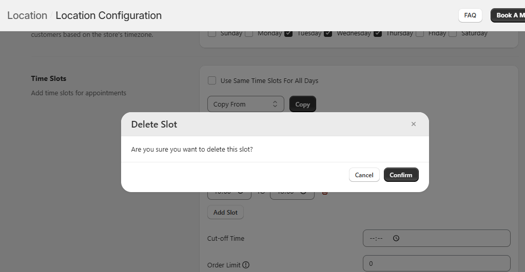Uncheck the Wednesday checkbox
Image resolution: width=525 pixels, height=272 pixels.
[328, 34]
